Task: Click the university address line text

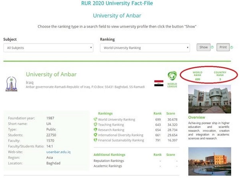Action: pos(85,87)
